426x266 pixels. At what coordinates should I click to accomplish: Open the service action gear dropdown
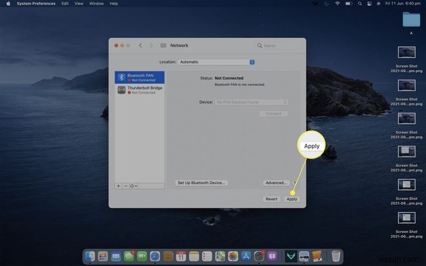[134, 186]
